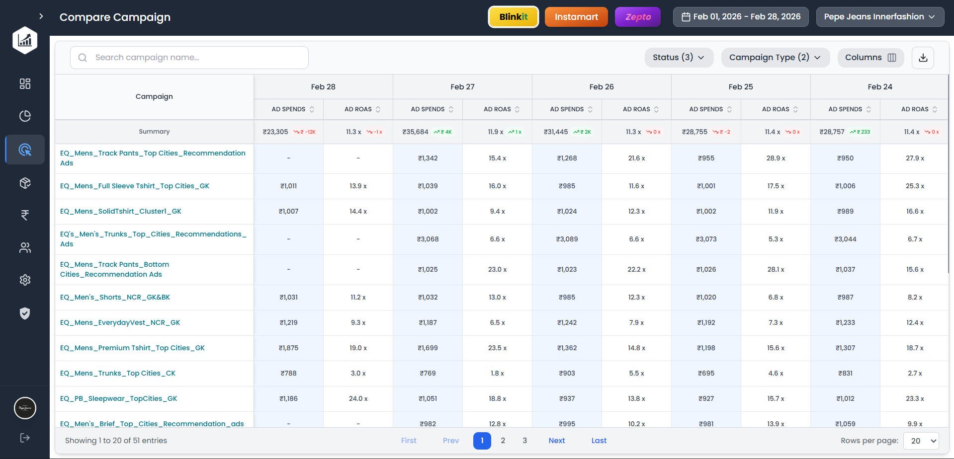The image size is (954, 459).
Task: Select the Compare Campaign target sidebar icon
Action: coord(25,150)
